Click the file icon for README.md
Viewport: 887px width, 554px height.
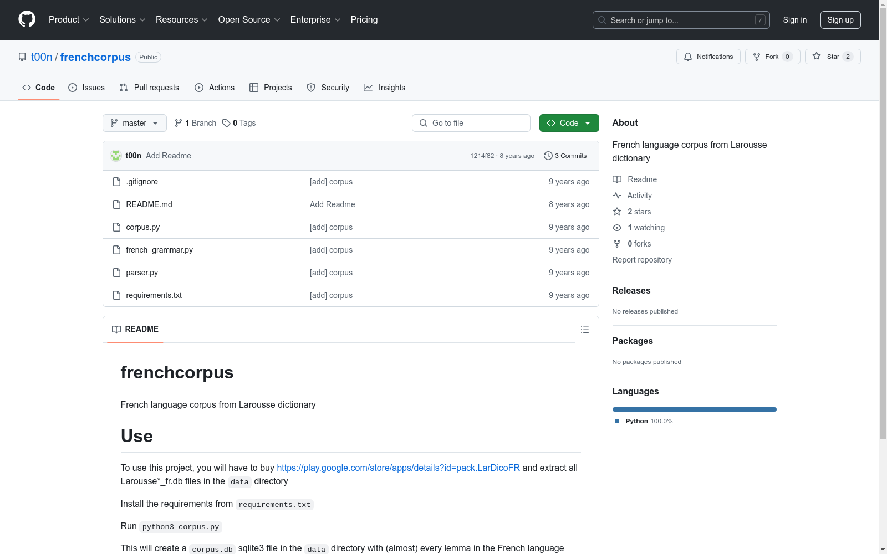116,204
